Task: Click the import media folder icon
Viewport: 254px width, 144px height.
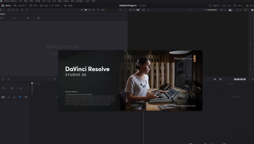Action: [x=13, y=10]
